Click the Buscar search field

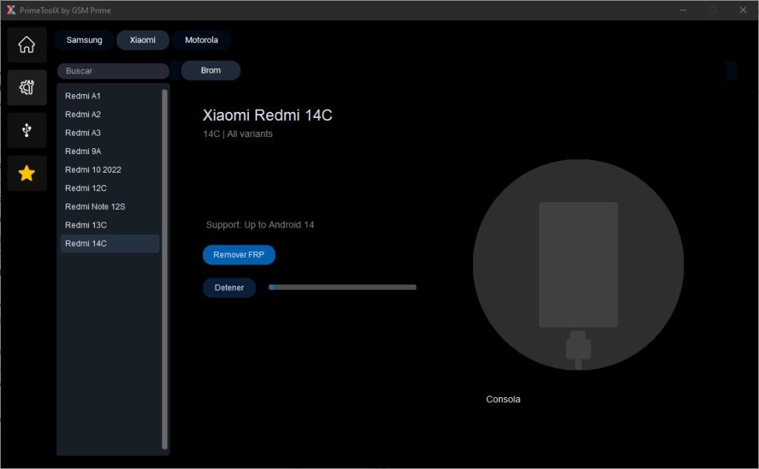pos(113,71)
